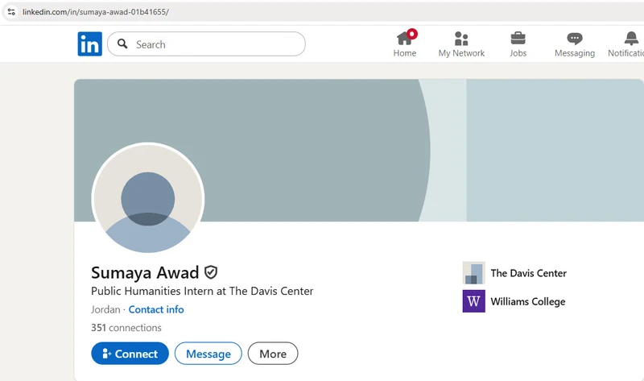The image size is (644, 381).
Task: Open the Messaging chat icon
Action: point(574,38)
